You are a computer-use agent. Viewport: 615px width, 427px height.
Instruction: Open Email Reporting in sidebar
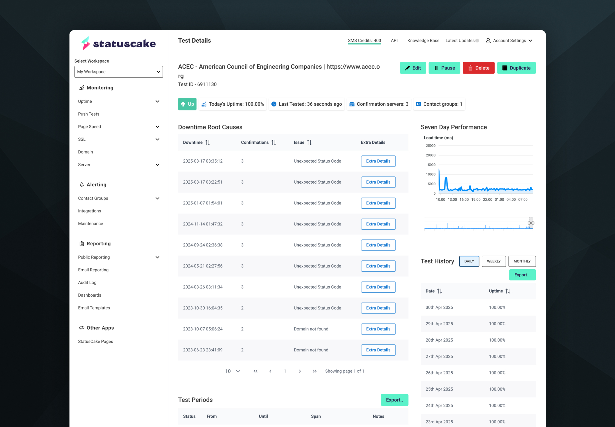[93, 270]
